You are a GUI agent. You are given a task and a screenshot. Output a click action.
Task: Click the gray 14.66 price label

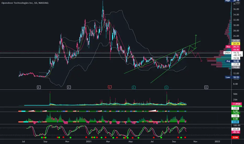236,67
